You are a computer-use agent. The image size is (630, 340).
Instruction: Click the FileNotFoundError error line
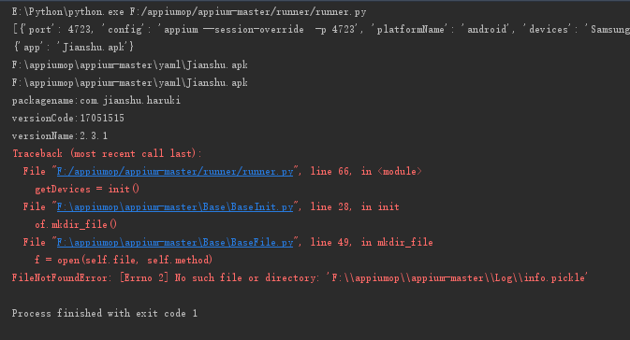(300, 277)
